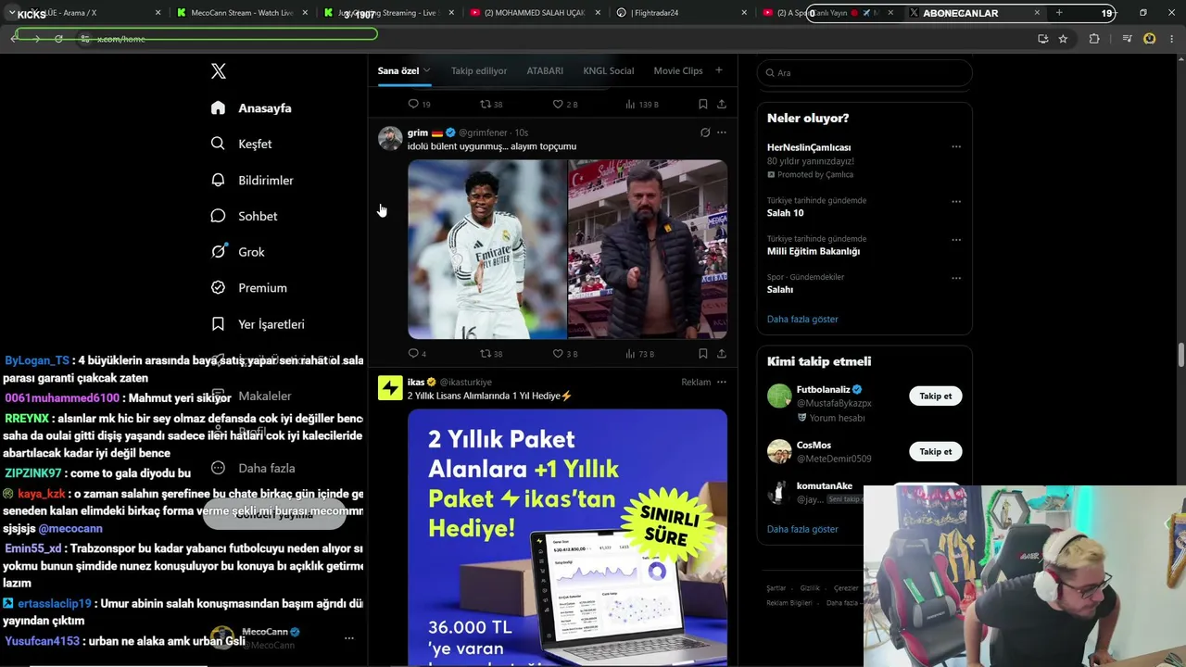Open Yer İşaretleri bookmark icon
The width and height of the screenshot is (1186, 667).
[218, 324]
